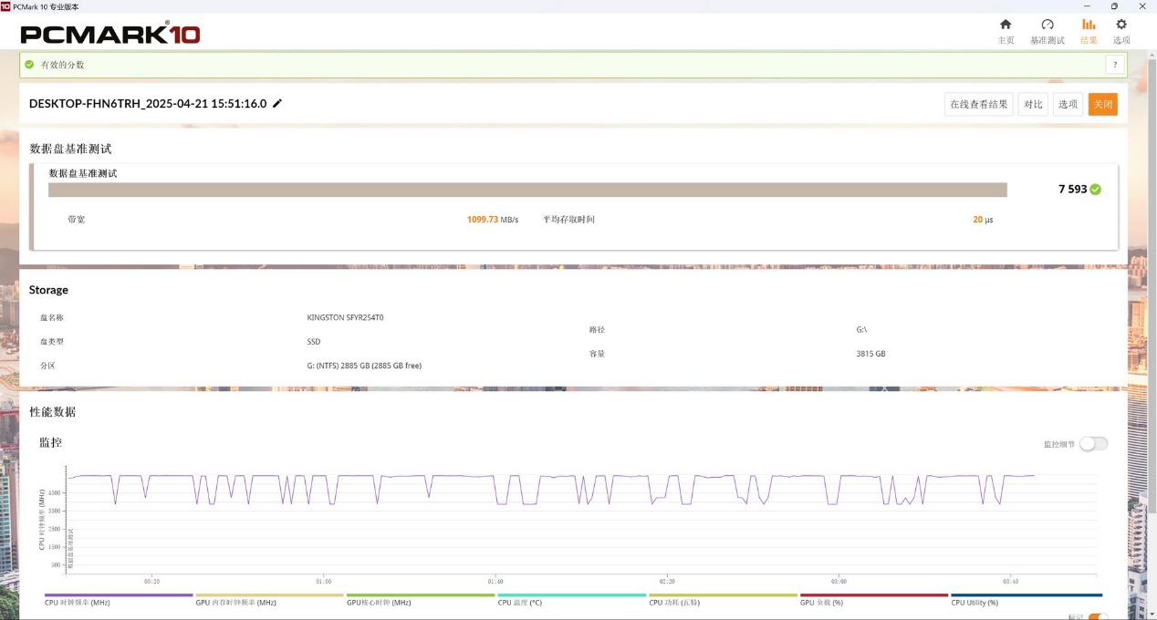Image resolution: width=1157 pixels, height=620 pixels.
Task: Click the 分区 label
Action: click(47, 366)
